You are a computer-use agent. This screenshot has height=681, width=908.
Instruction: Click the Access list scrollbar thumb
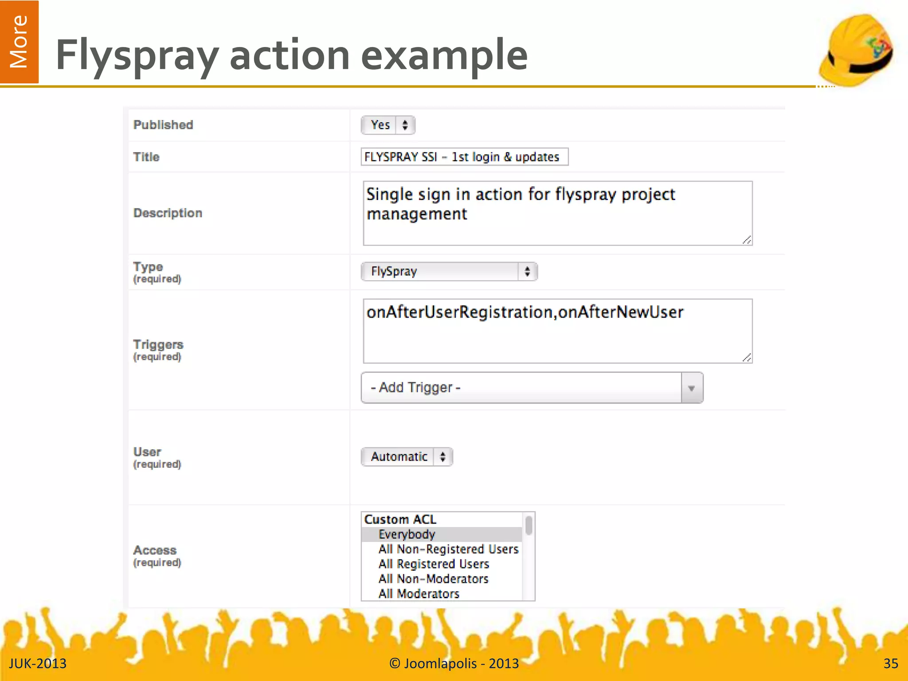[528, 526]
